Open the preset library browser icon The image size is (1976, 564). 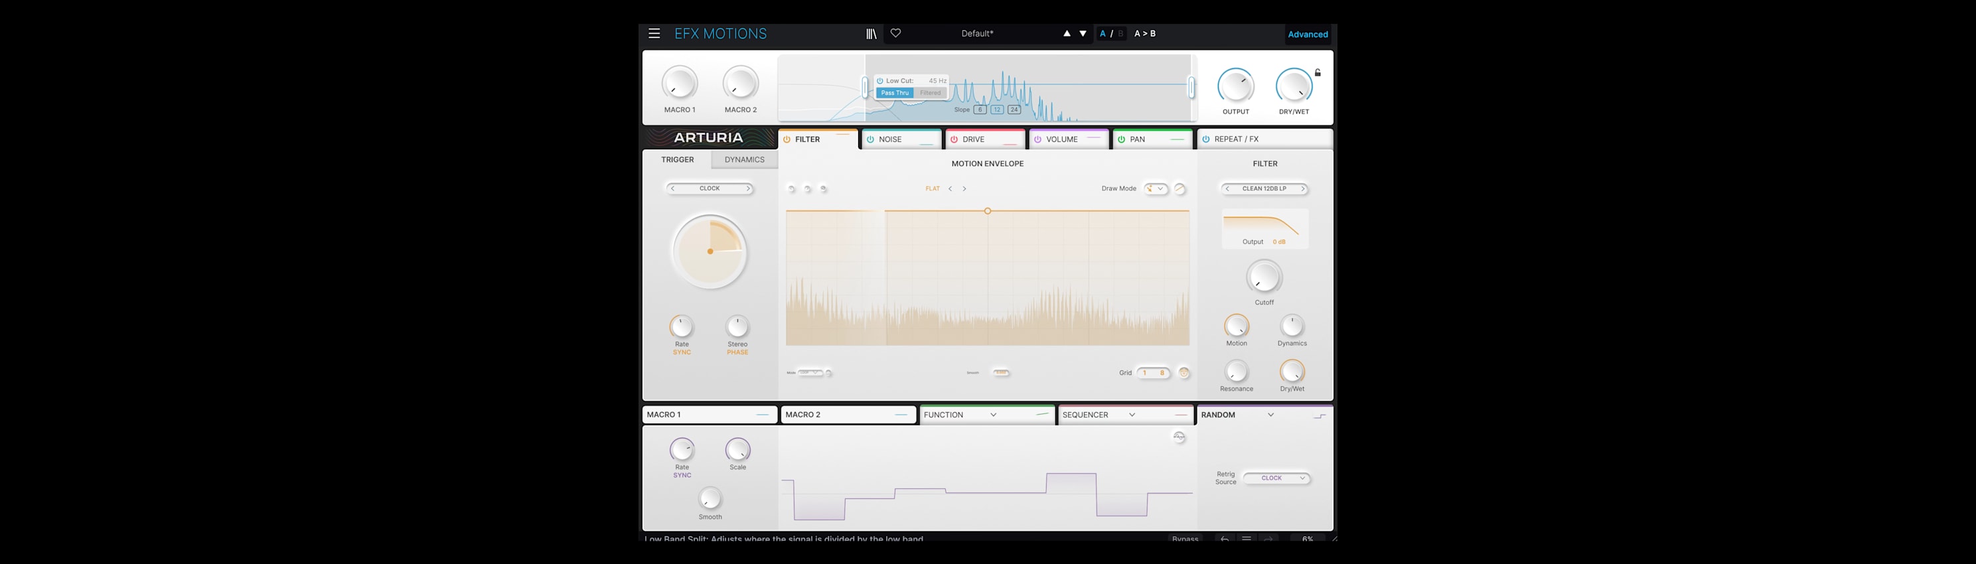click(871, 34)
